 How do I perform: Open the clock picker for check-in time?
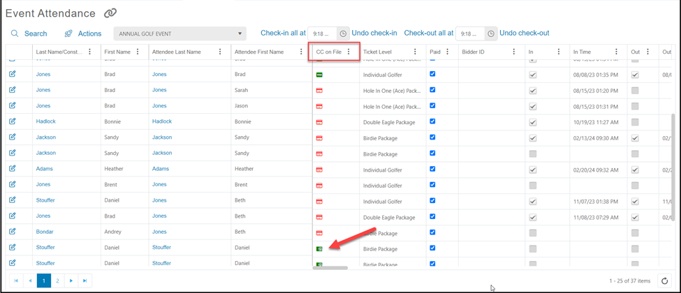click(x=343, y=33)
